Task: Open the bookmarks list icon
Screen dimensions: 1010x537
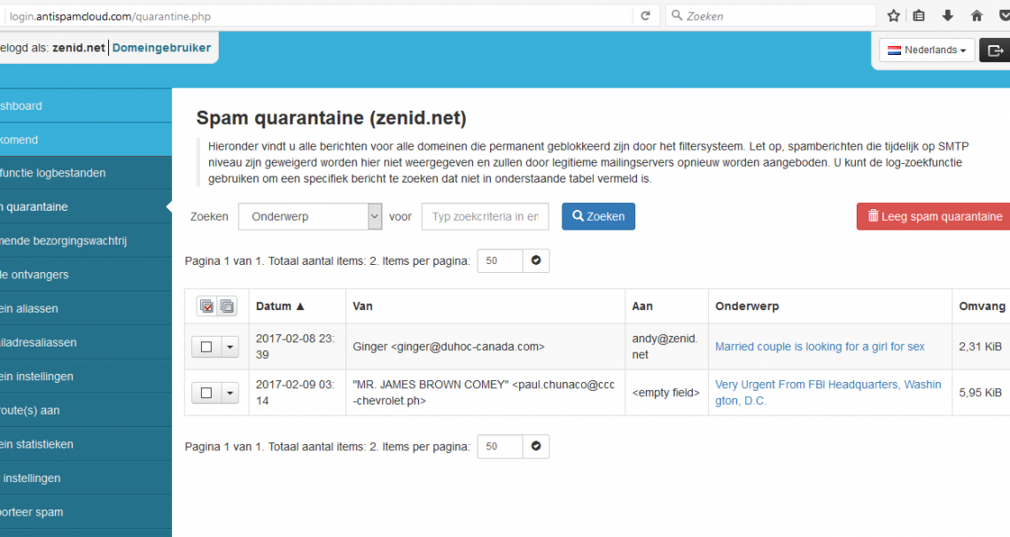Action: point(919,16)
